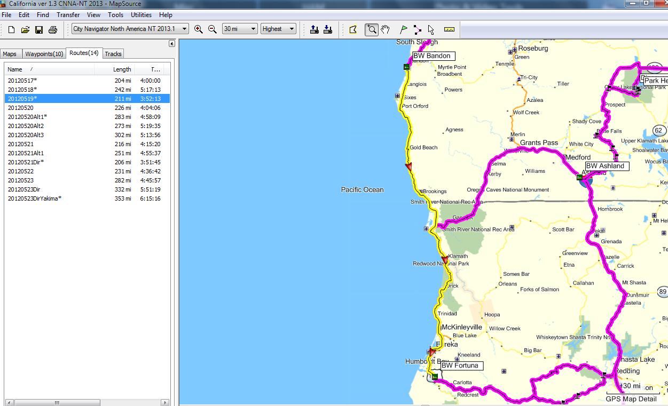
Task: Select the Waypoint flag tool
Action: (404, 29)
